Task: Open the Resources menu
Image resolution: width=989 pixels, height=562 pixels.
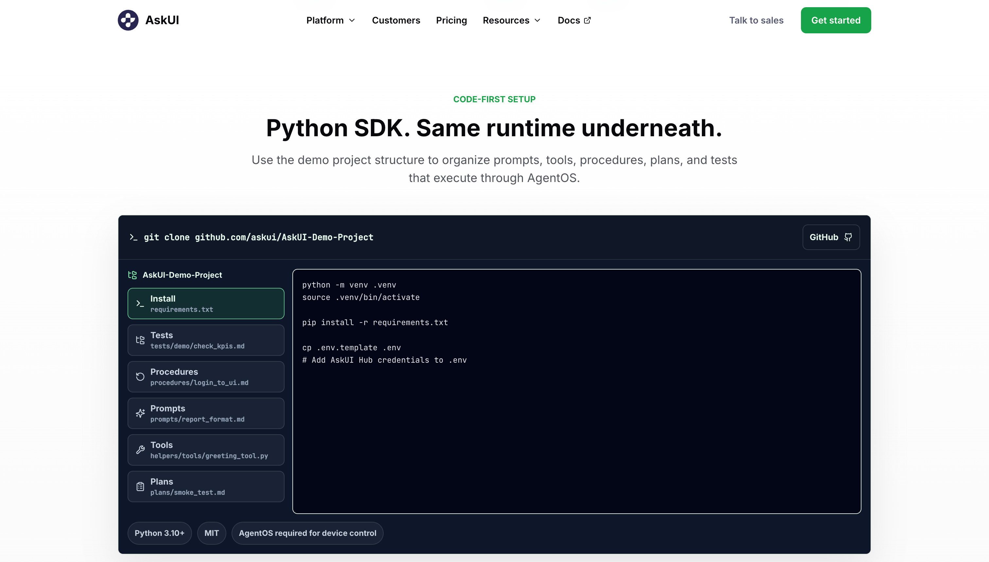Action: click(x=512, y=20)
